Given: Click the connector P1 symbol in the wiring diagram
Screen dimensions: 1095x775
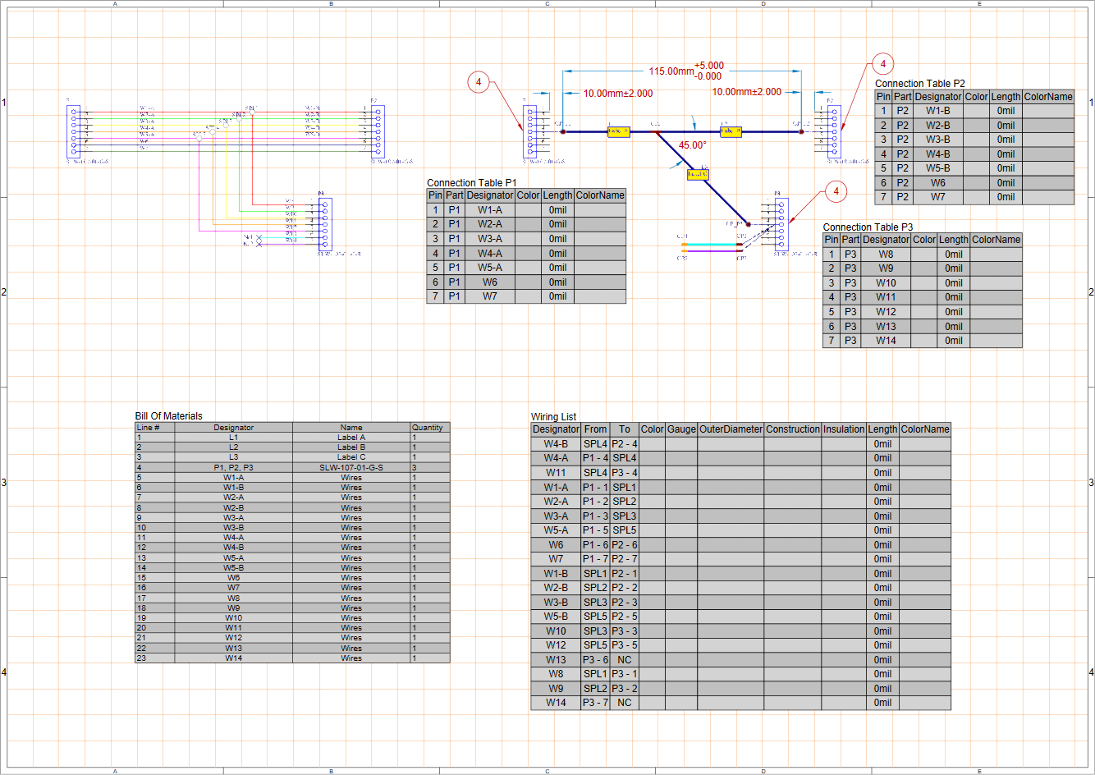Looking at the screenshot, I should coord(73,130).
